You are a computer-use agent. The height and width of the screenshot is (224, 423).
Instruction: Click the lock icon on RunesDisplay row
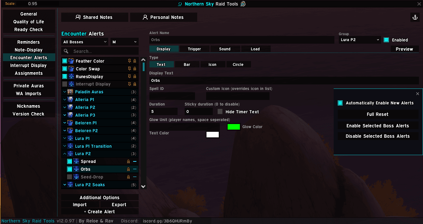point(135,77)
